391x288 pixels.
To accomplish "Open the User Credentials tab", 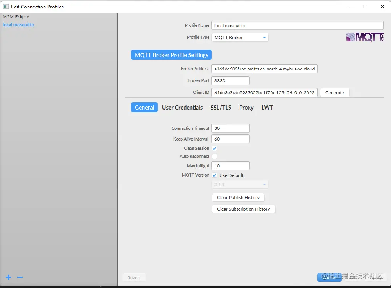I will pyautogui.click(x=182, y=107).
